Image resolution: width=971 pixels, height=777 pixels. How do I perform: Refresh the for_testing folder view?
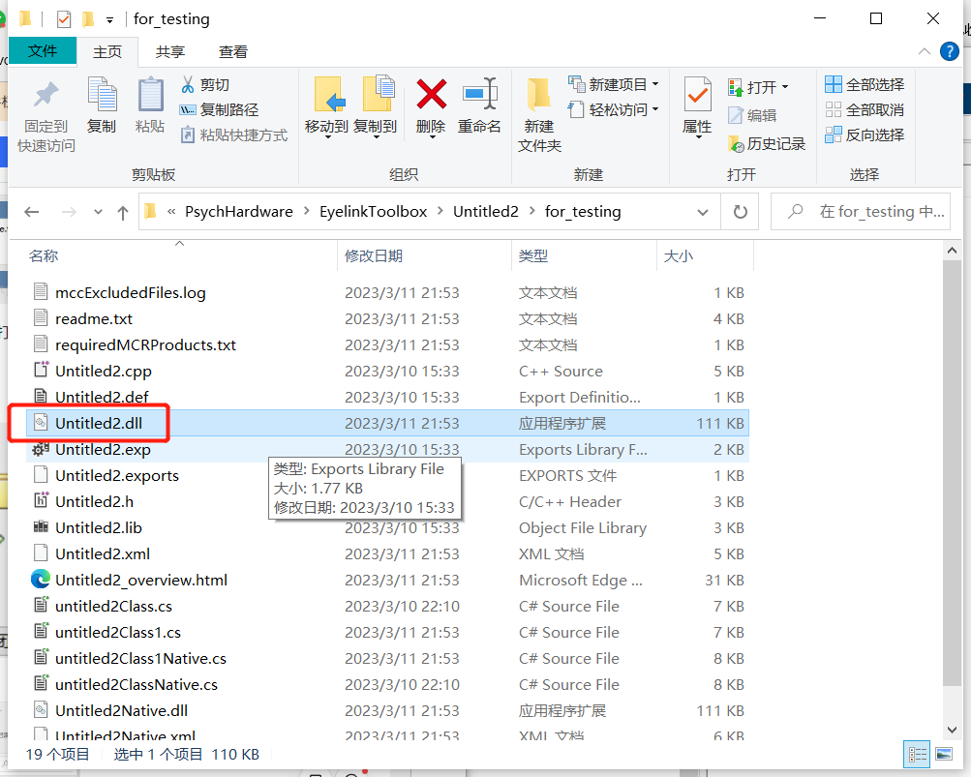tap(741, 212)
